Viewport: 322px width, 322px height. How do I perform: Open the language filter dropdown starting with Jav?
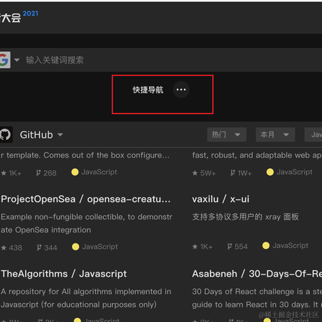pos(314,134)
